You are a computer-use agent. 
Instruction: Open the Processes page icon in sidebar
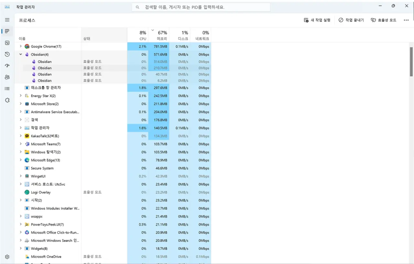pyautogui.click(x=7, y=31)
